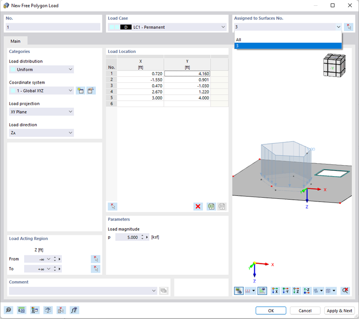Image resolution: width=359 pixels, height=319 pixels.
Task: Click the units and decimal places 0.00 icon
Action: [22, 310]
